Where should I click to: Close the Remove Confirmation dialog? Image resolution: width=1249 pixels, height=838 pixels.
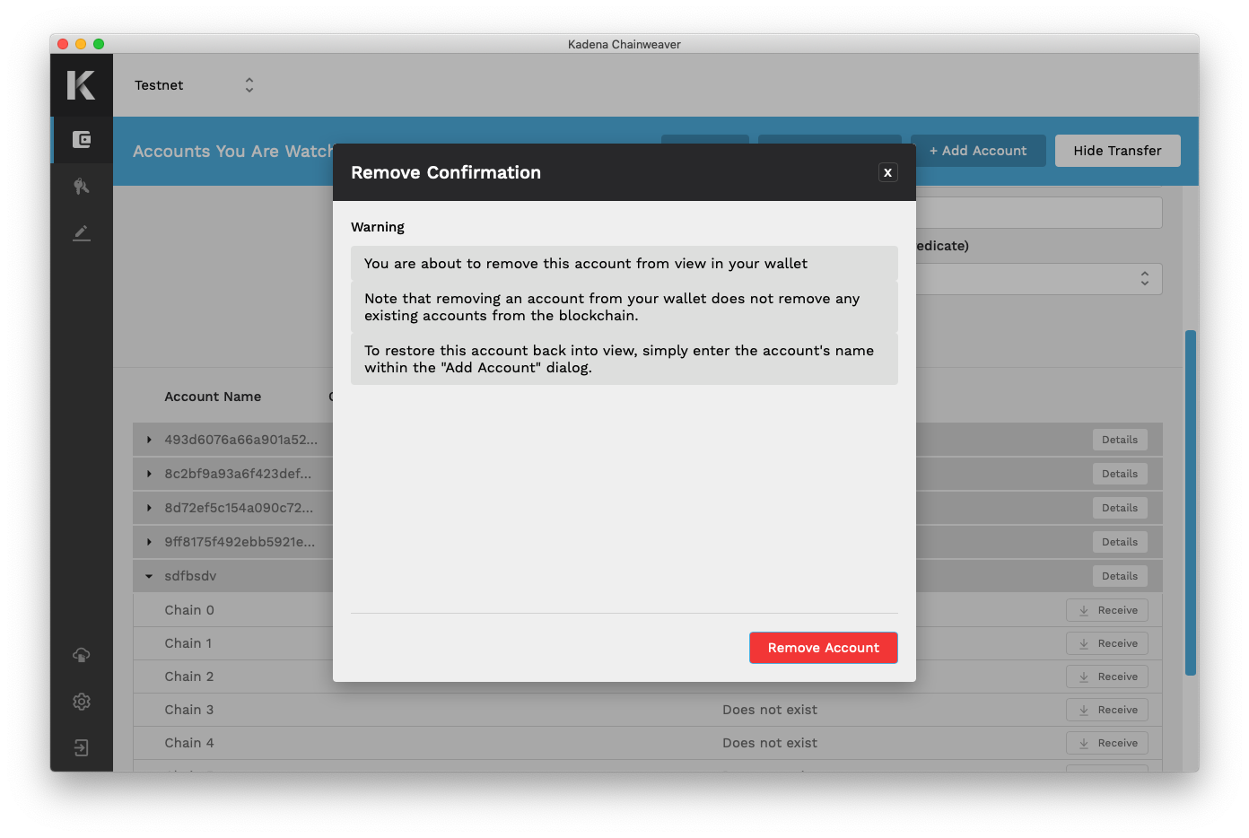click(x=887, y=172)
